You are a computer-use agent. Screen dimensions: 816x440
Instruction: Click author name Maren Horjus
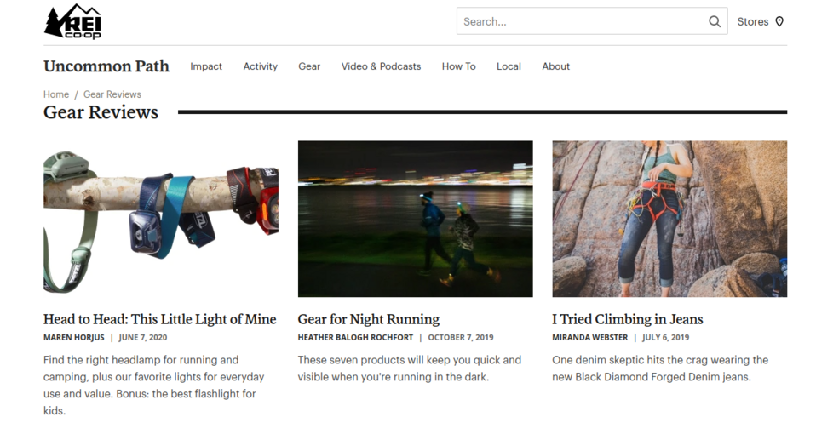[74, 338]
